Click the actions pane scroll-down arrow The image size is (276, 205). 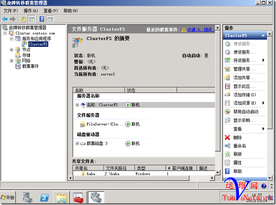pyautogui.click(x=270, y=178)
